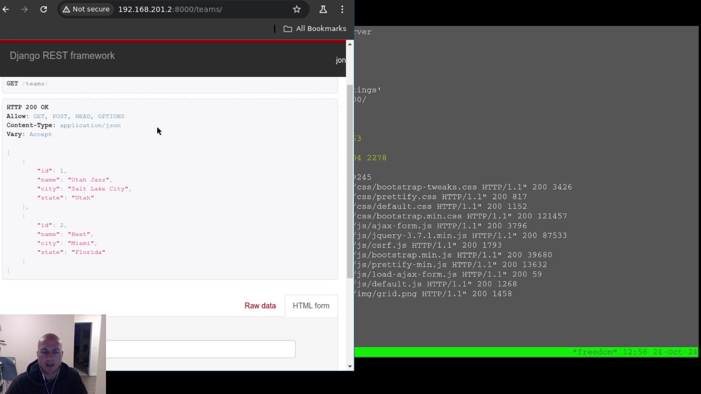Open the Not secure site info badge

[86, 9]
